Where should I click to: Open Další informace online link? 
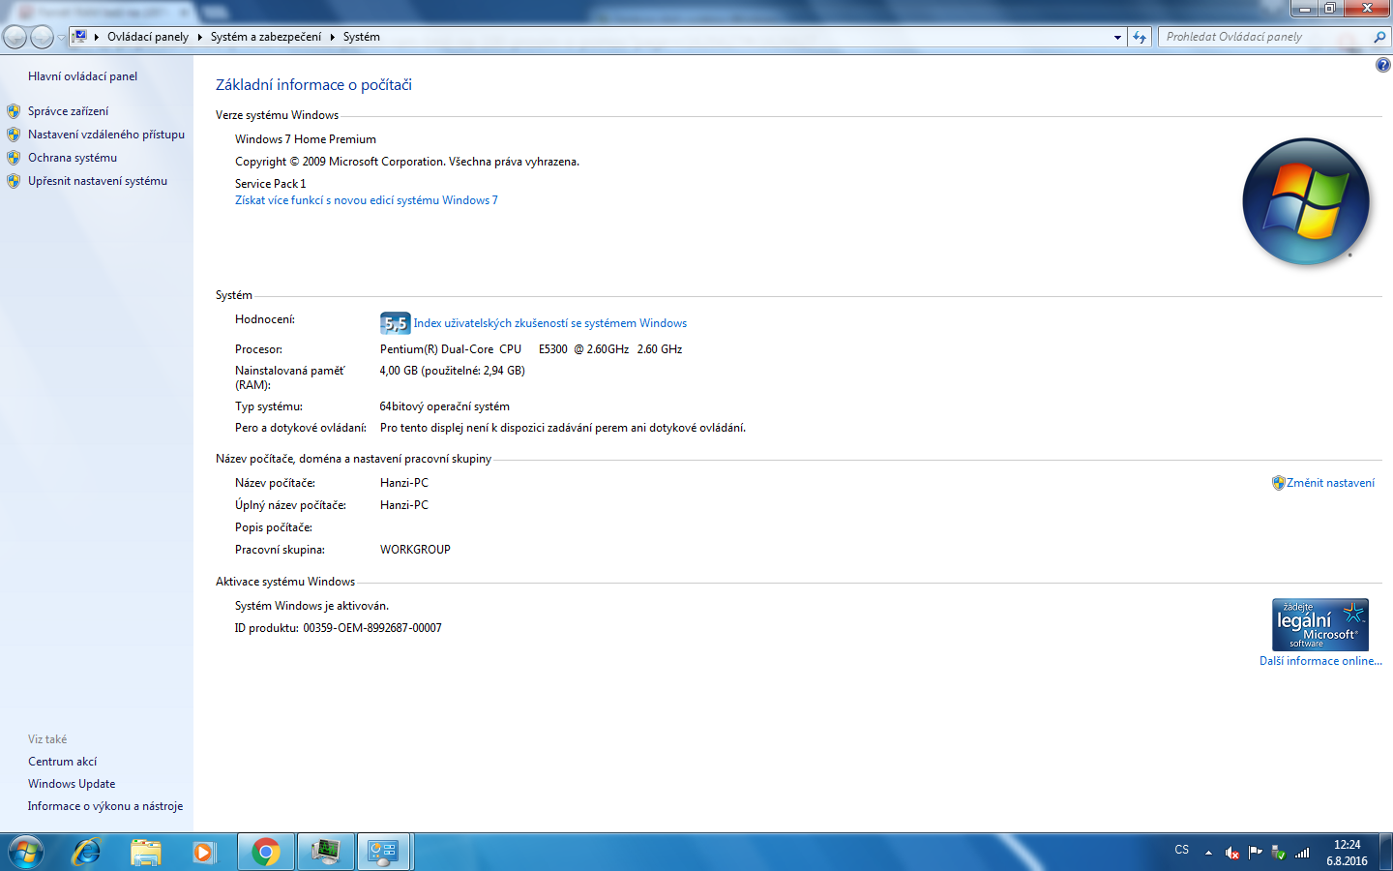[1320, 661]
